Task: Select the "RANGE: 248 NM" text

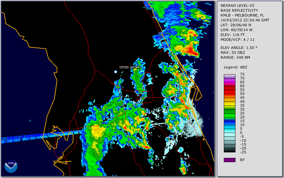Action: coord(235,58)
